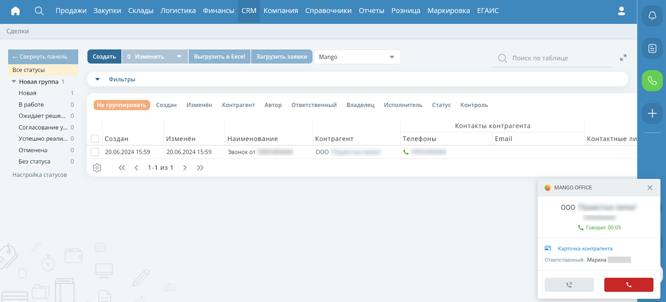Viewport: 666px width, 302px height.
Task: Check the row checkbox for 20.06.2024 deal
Action: [x=95, y=152]
